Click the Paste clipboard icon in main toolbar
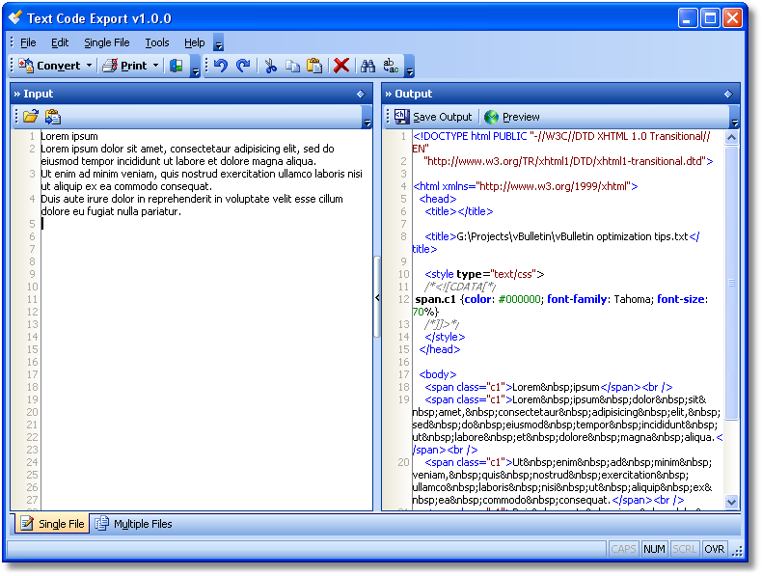762x576 pixels. 314,66
